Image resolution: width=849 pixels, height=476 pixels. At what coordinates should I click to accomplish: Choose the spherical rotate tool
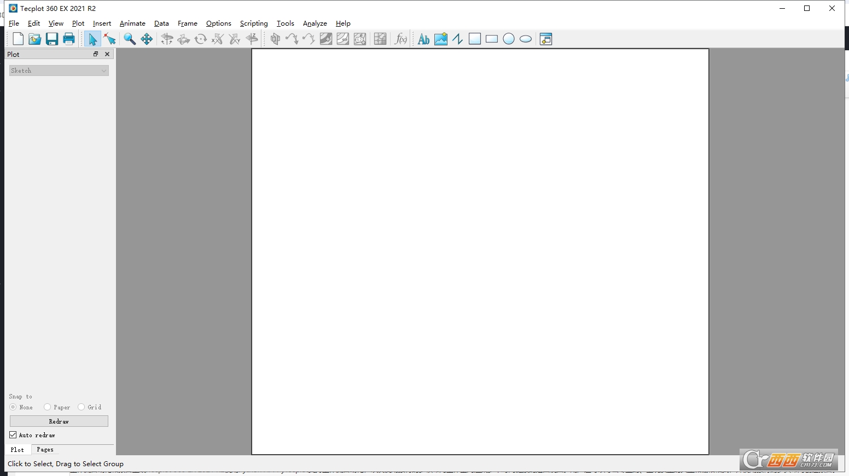click(167, 39)
